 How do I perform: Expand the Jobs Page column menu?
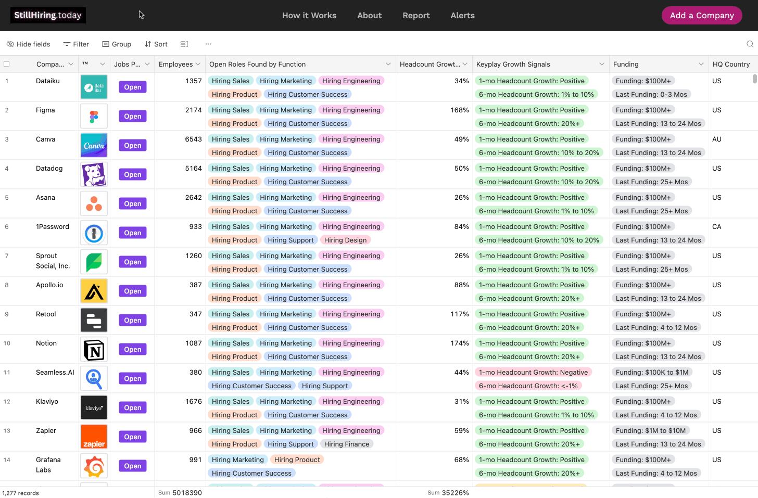147,64
